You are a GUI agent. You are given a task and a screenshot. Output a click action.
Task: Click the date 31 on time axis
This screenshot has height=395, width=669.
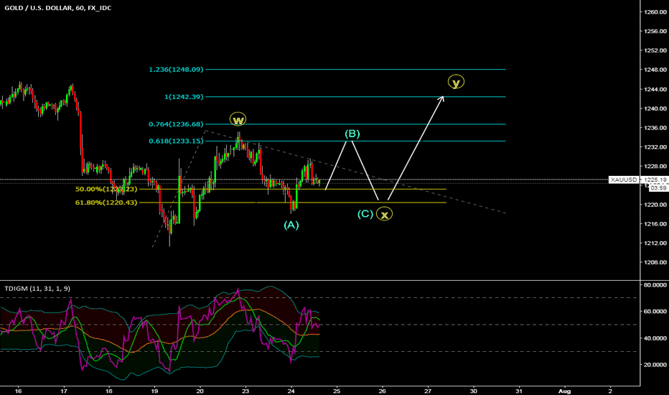pyautogui.click(x=519, y=391)
